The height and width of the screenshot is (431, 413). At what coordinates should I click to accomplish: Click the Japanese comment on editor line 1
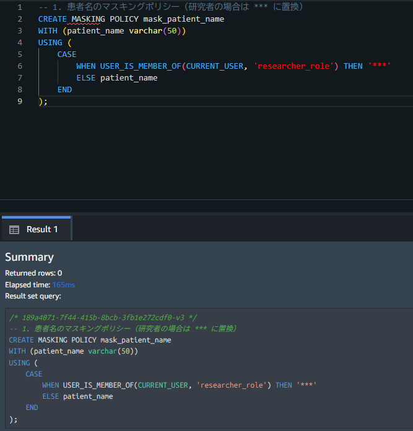click(171, 7)
